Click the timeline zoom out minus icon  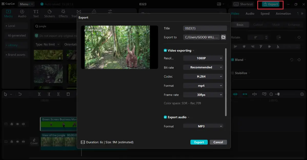[x=271, y=94]
